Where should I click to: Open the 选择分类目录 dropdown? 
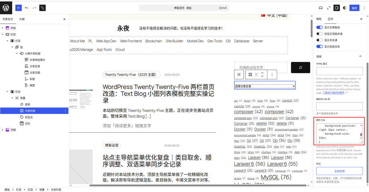coord(265,86)
